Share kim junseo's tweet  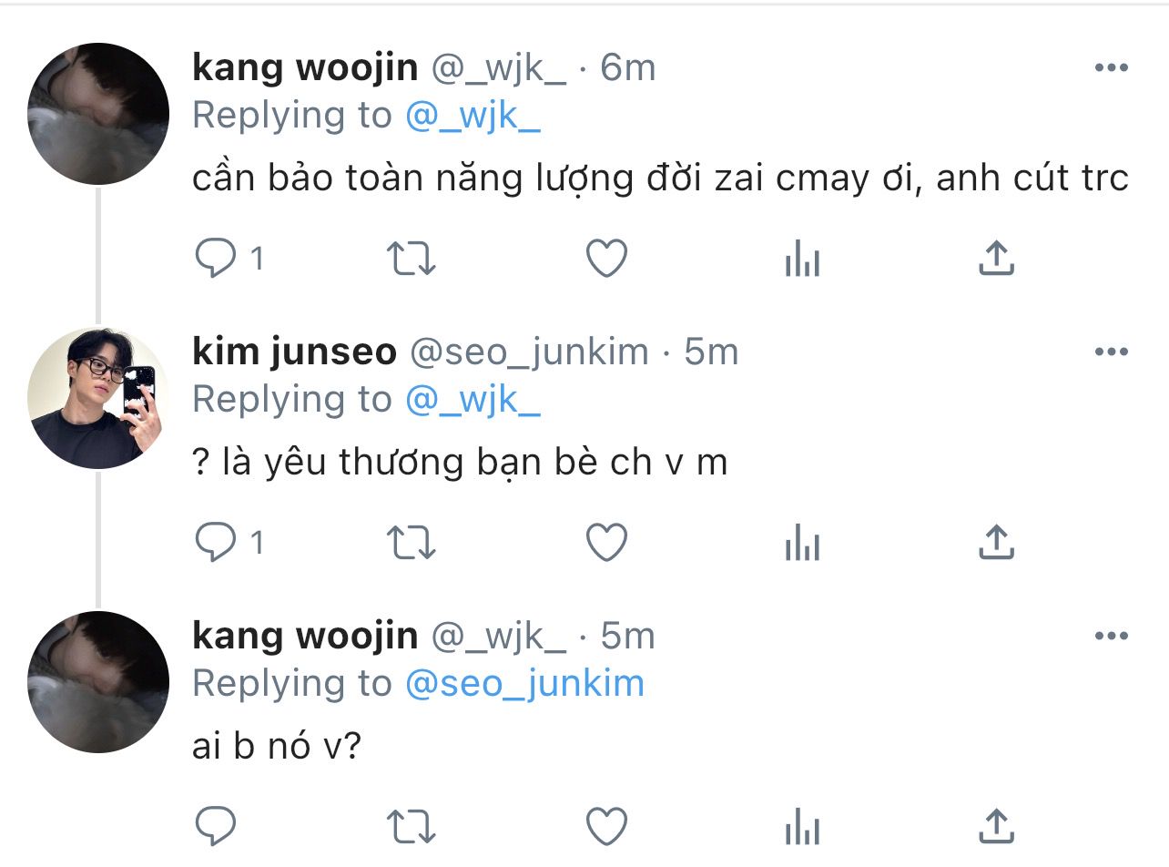996,543
